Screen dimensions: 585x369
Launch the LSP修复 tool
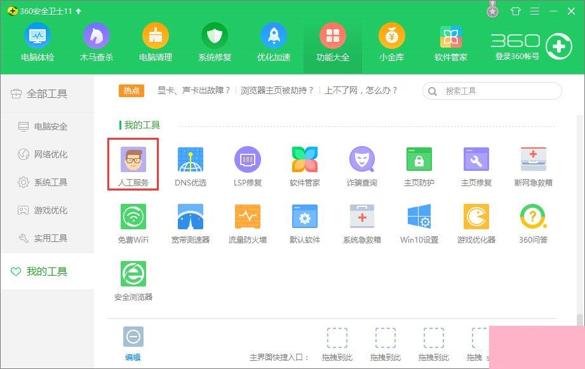247,166
